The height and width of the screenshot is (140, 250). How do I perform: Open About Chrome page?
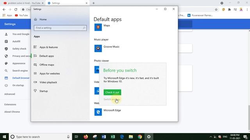click(x=12, y=112)
